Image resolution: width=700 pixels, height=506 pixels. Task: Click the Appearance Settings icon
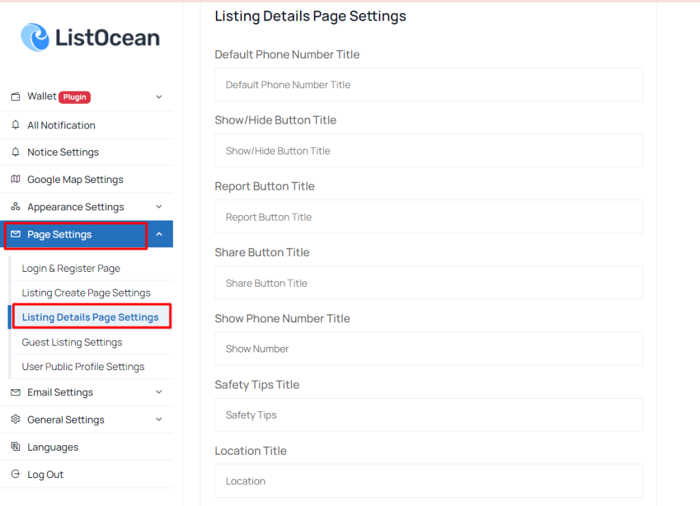tap(16, 206)
